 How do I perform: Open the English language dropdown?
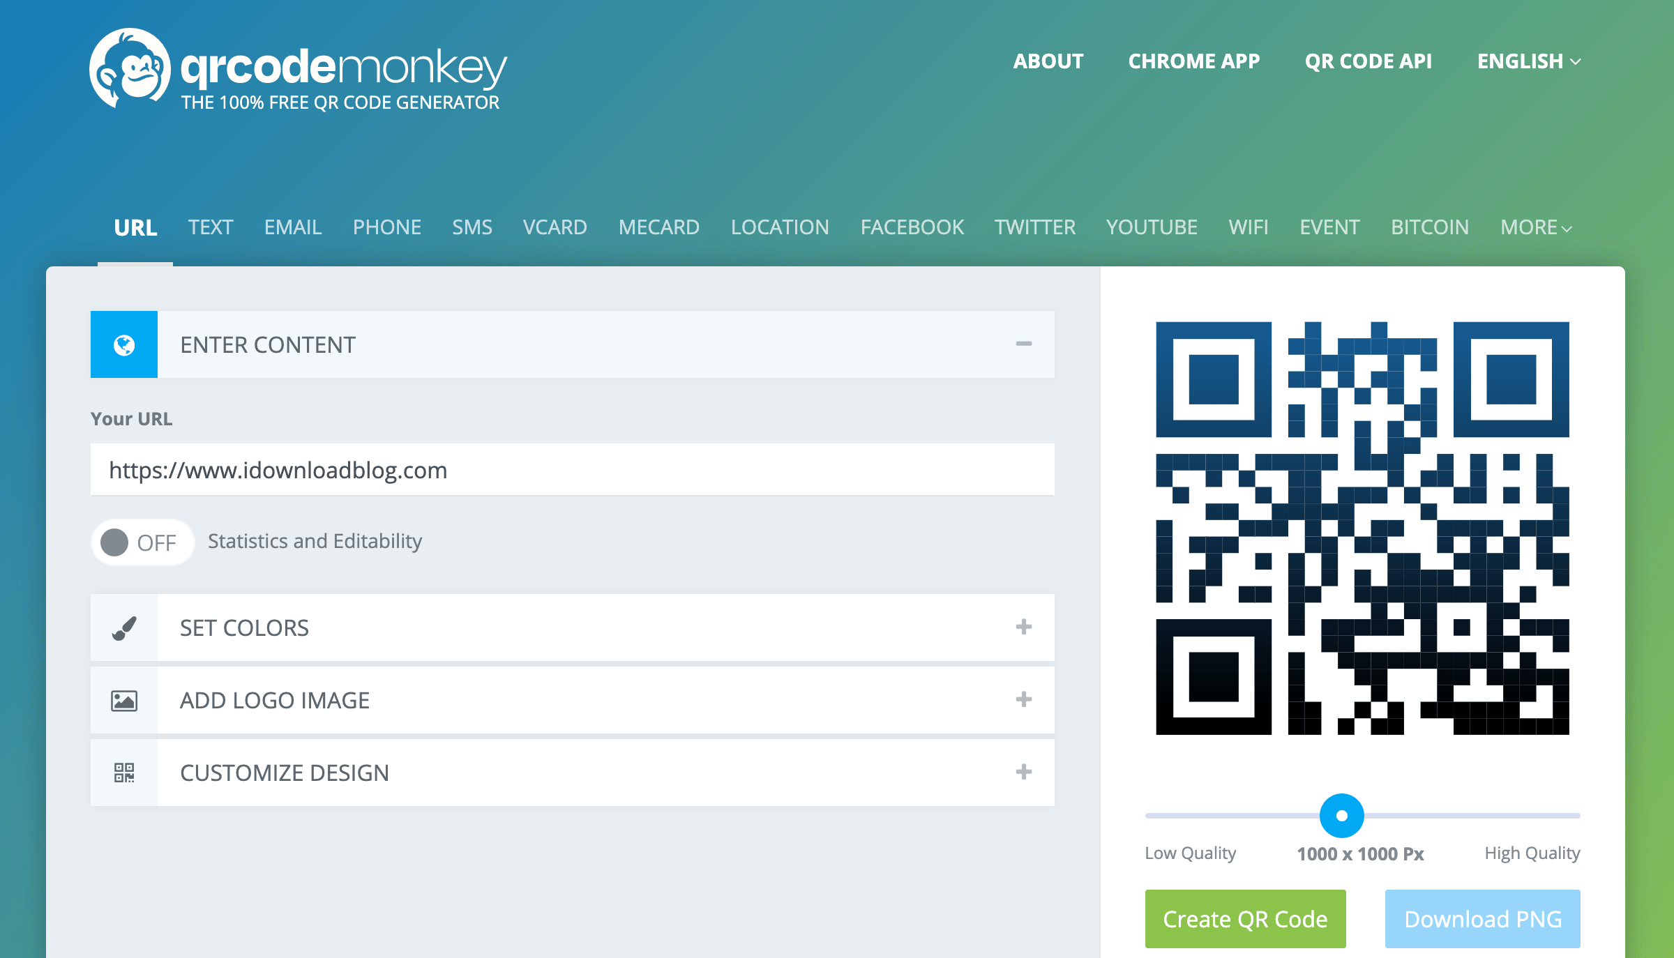pyautogui.click(x=1528, y=61)
